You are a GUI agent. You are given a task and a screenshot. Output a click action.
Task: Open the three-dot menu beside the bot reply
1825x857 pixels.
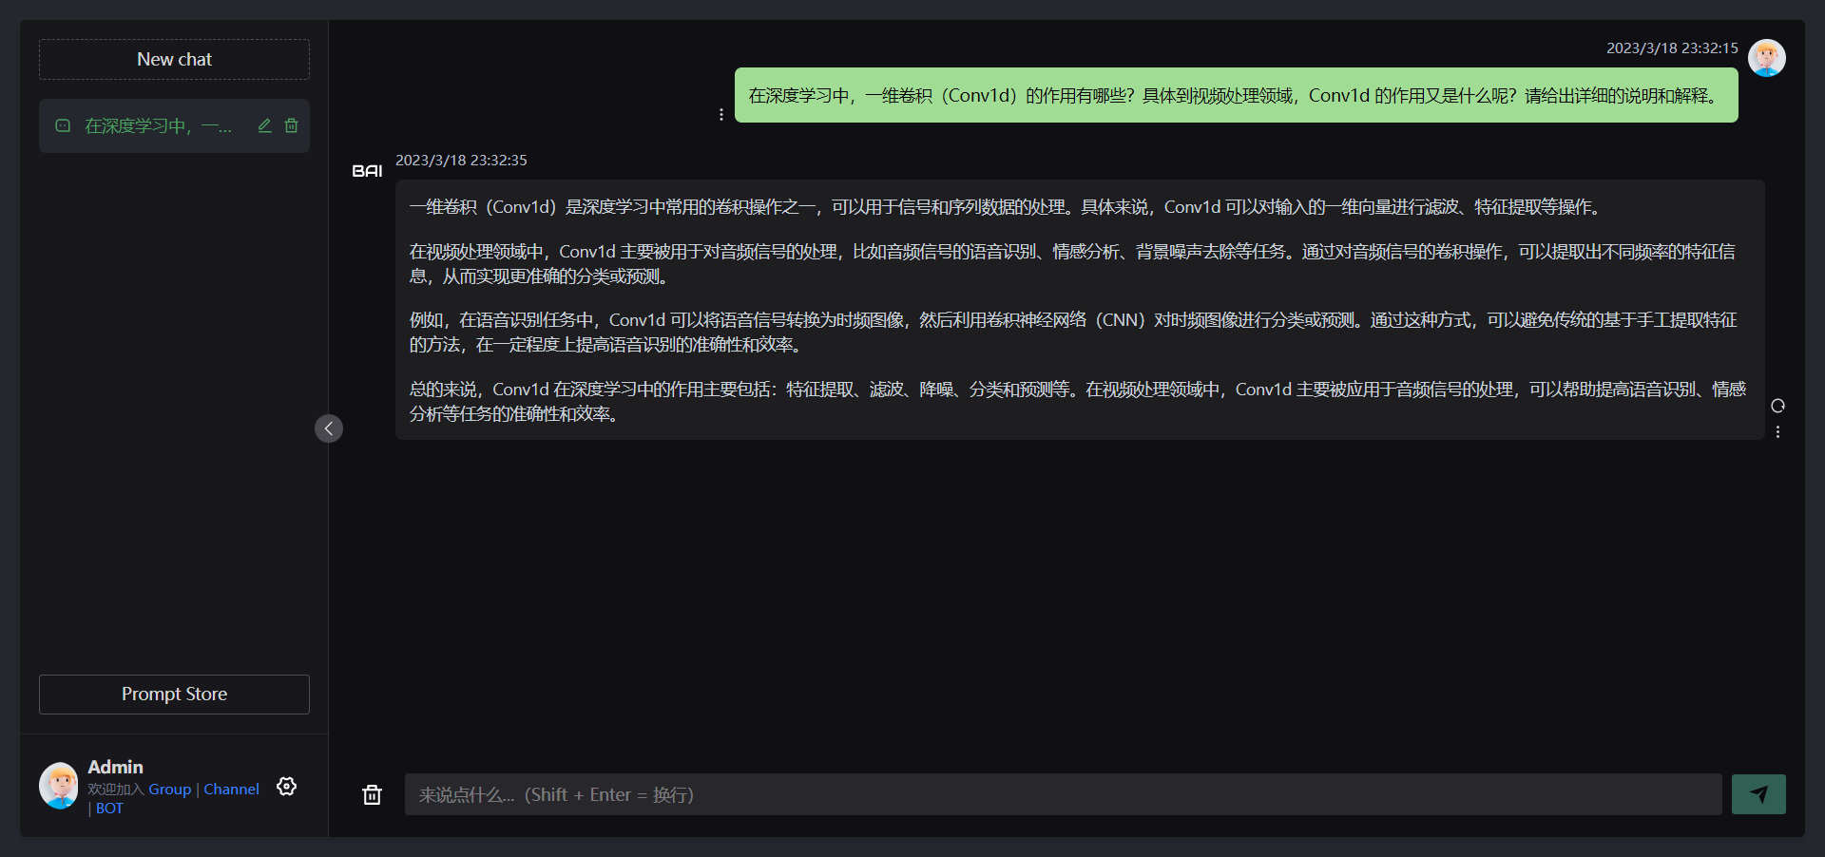[1778, 432]
